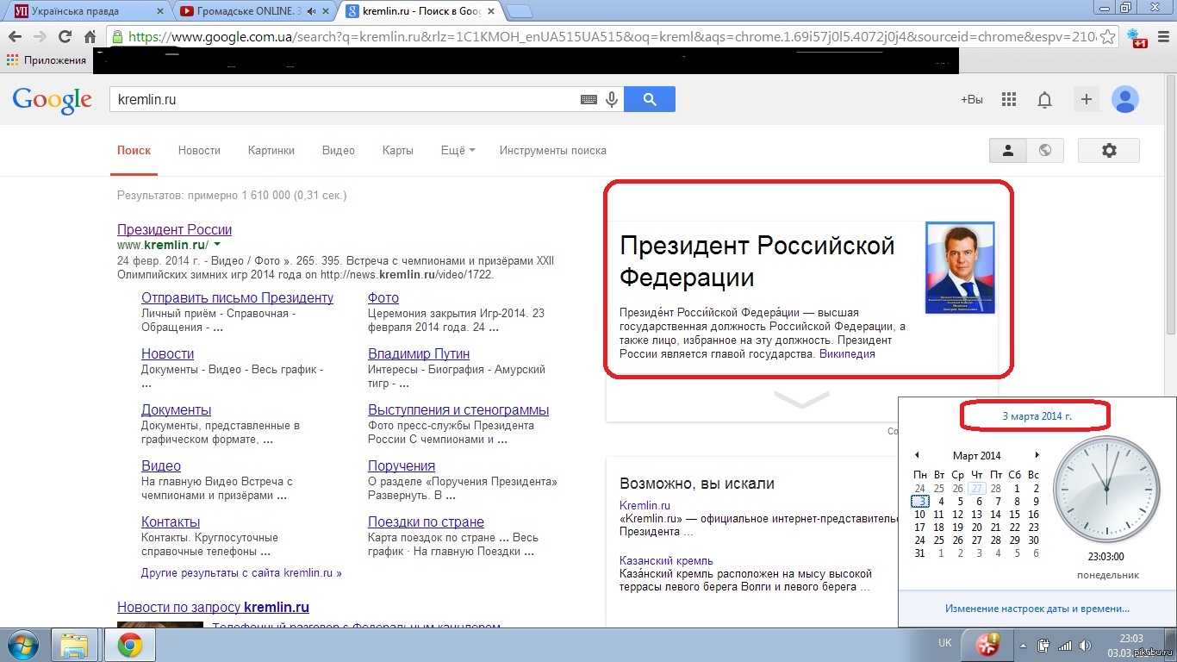
Task: Go to next month in calendar
Action: click(1037, 455)
